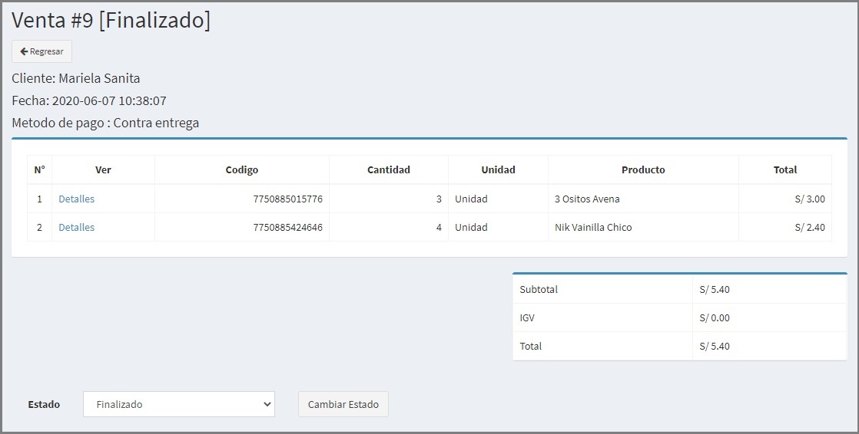Select the Codigo column header
The height and width of the screenshot is (434, 859).
pos(241,170)
